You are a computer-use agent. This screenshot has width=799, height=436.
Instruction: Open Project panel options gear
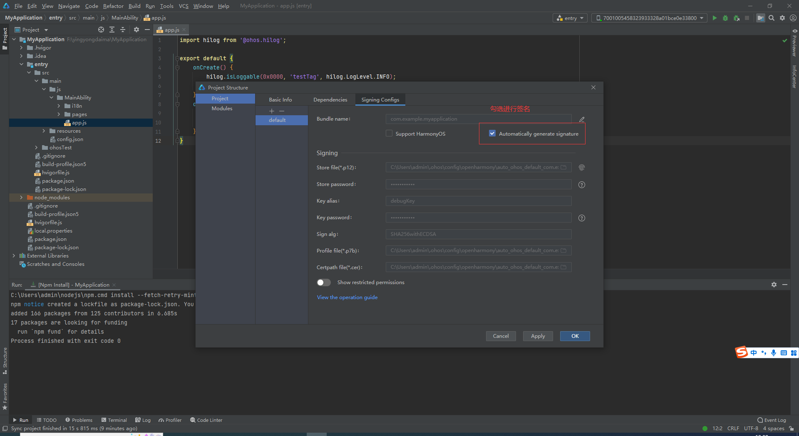pyautogui.click(x=136, y=30)
